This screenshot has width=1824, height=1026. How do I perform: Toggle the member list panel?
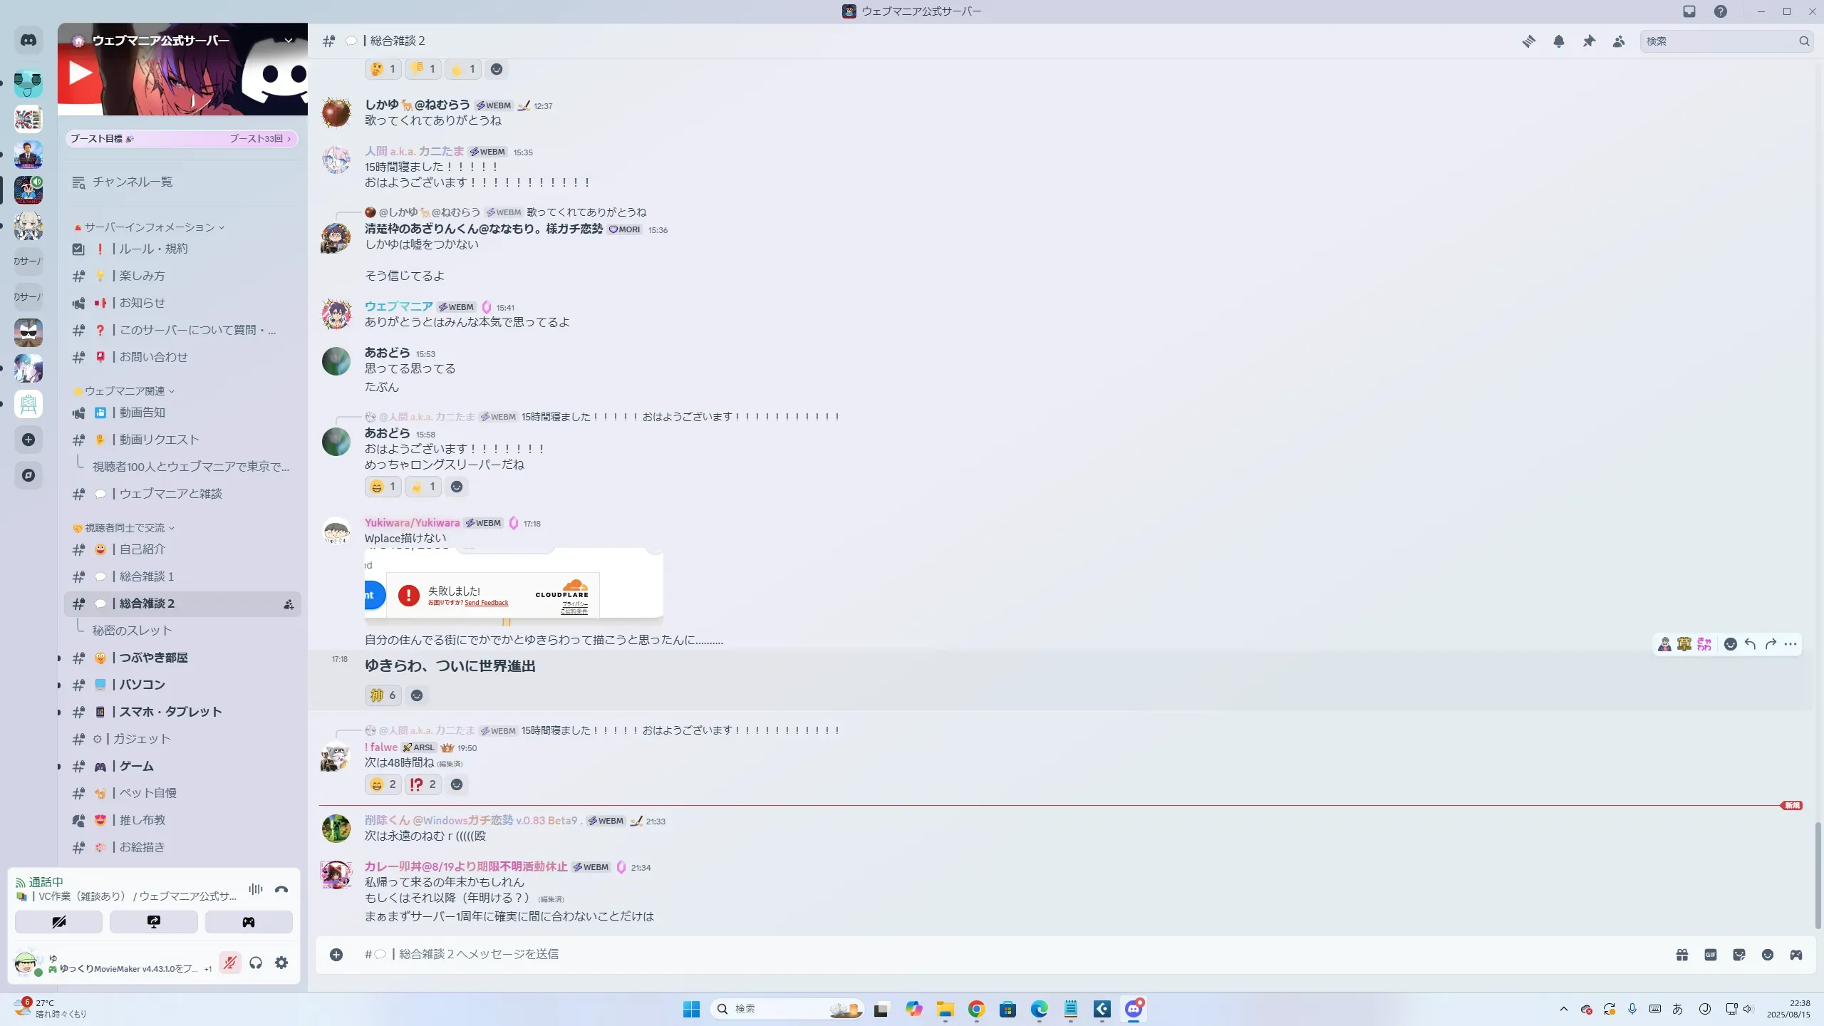[x=1619, y=41]
